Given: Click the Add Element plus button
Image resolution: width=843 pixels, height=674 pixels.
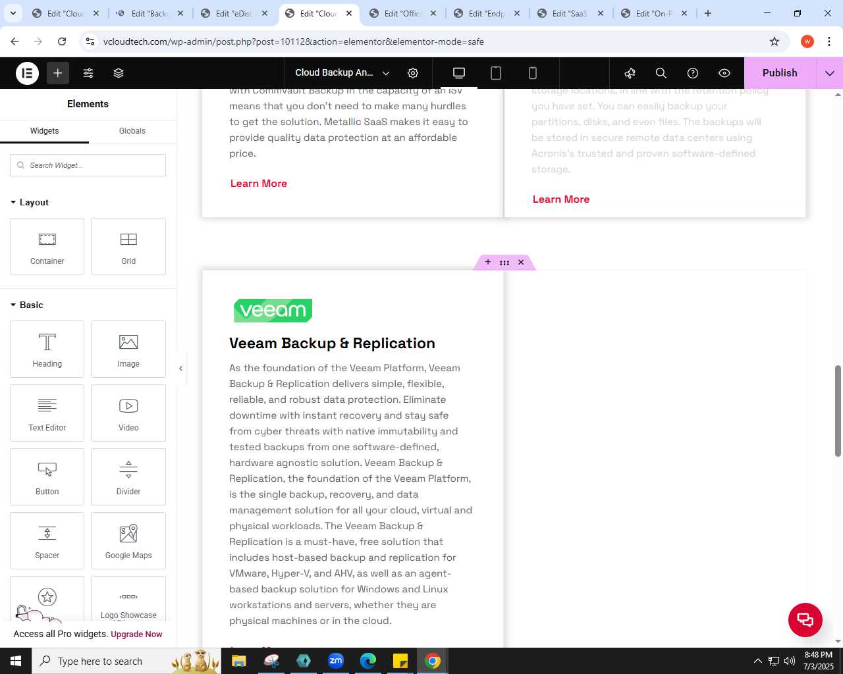Looking at the screenshot, I should pos(58,73).
